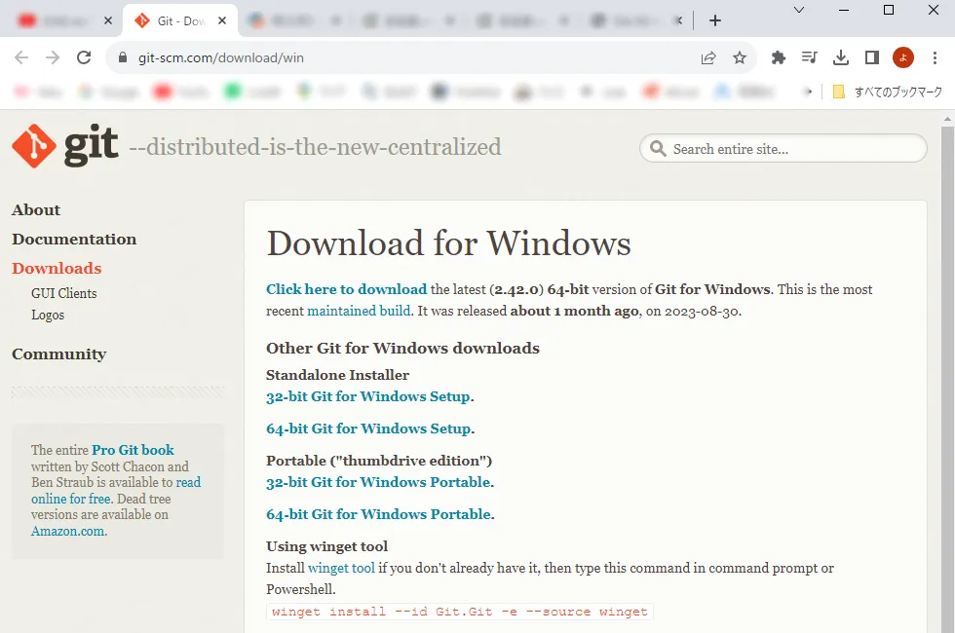This screenshot has height=633, width=955.
Task: Download 32-bit Git for Windows Setup
Action: [368, 396]
